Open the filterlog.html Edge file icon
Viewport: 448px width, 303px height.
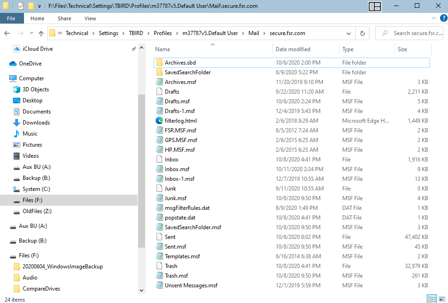click(x=159, y=121)
